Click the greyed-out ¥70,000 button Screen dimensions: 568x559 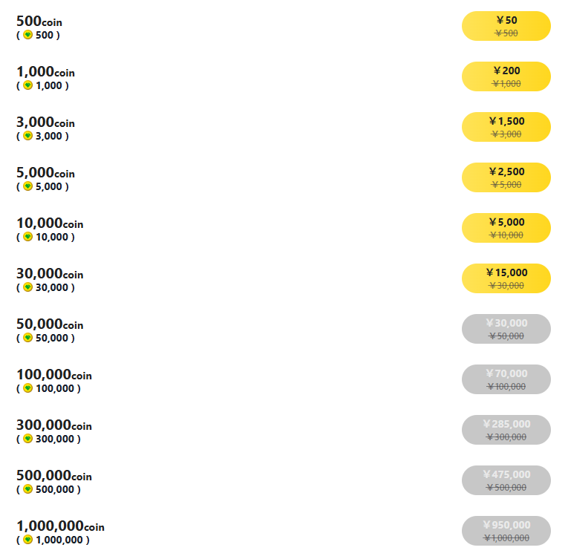tap(506, 379)
